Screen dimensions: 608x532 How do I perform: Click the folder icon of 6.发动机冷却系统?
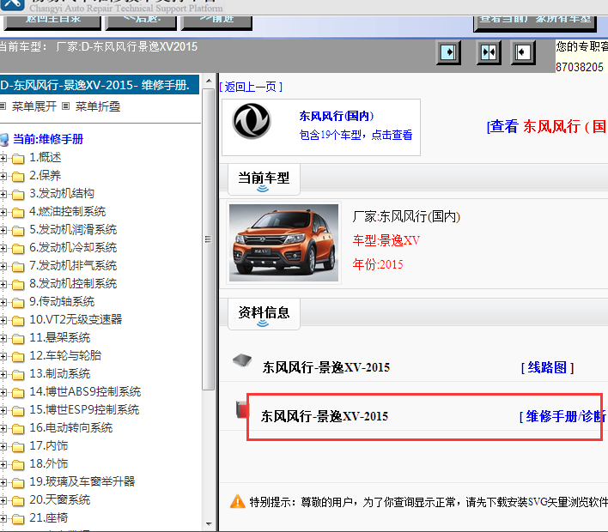(18, 249)
